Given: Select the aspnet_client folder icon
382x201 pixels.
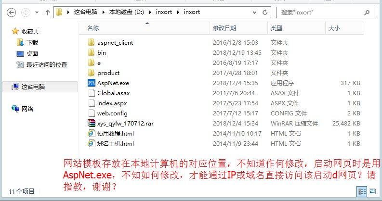Looking at the screenshot, I should (92, 43).
